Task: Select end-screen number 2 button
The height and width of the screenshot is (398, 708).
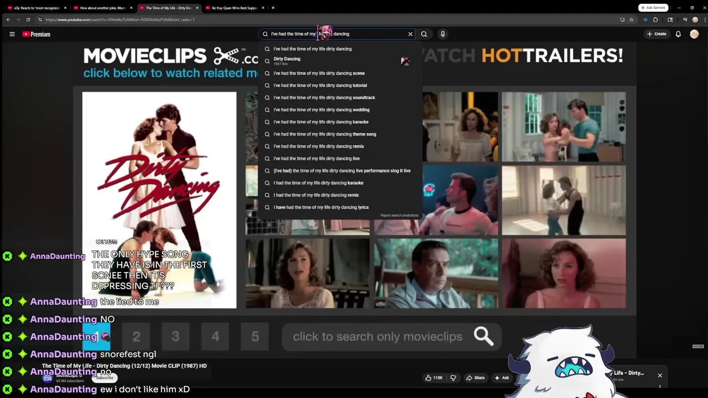Action: (x=136, y=336)
